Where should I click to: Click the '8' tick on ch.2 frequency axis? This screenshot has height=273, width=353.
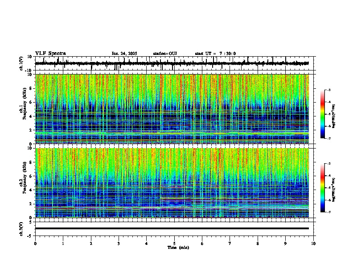[31, 162]
